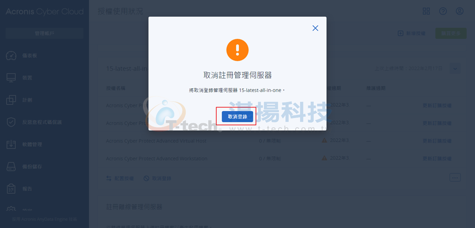The height and width of the screenshot is (228, 475).
Task: Open the 反惡意程式碼保護 shield icon
Action: tap(11, 122)
